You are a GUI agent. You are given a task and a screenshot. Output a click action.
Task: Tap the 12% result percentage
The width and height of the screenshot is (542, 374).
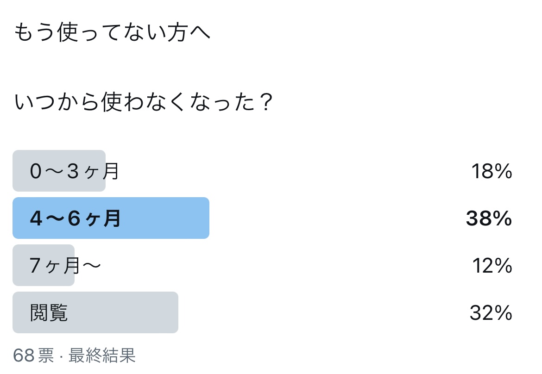(492, 266)
